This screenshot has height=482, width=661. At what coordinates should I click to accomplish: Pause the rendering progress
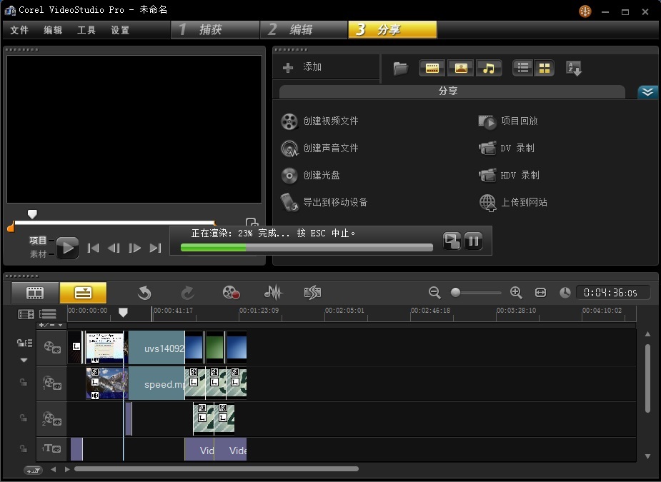coord(473,241)
